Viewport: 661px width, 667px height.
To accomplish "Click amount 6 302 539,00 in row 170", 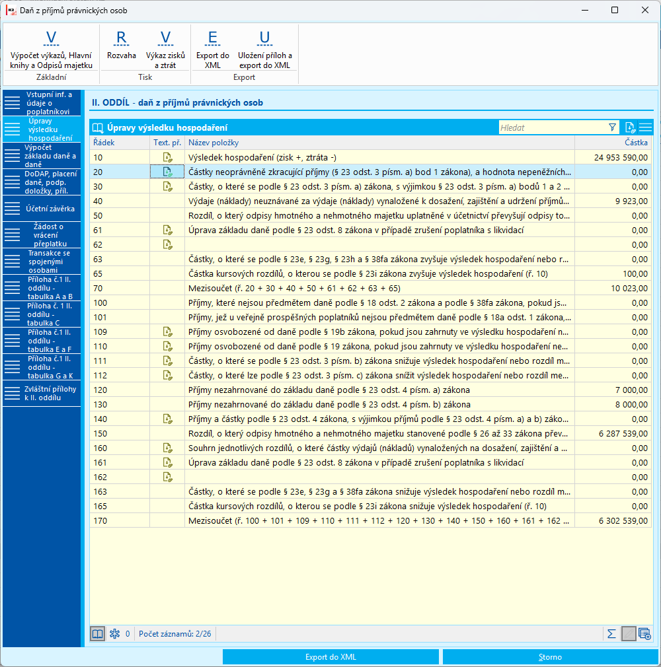I will (623, 520).
